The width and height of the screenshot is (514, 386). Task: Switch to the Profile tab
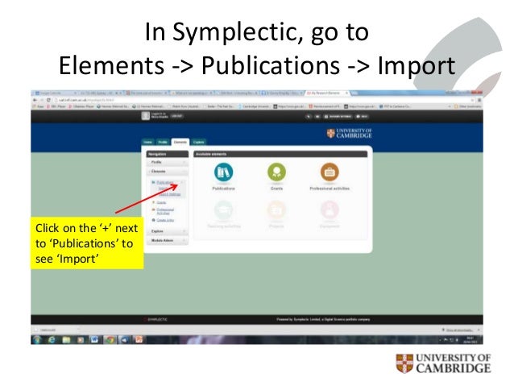163,142
